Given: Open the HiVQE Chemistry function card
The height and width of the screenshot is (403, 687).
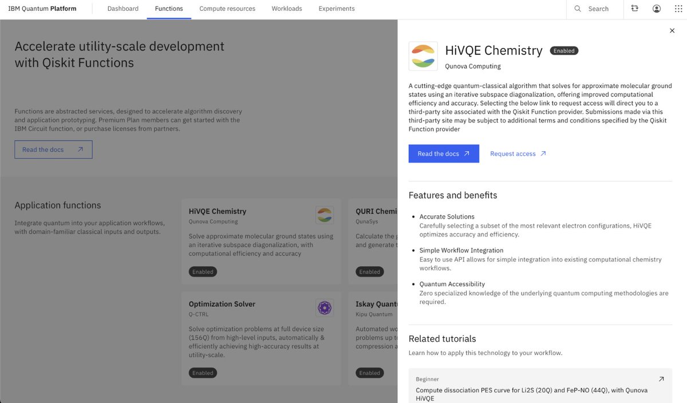Looking at the screenshot, I should pos(261,242).
